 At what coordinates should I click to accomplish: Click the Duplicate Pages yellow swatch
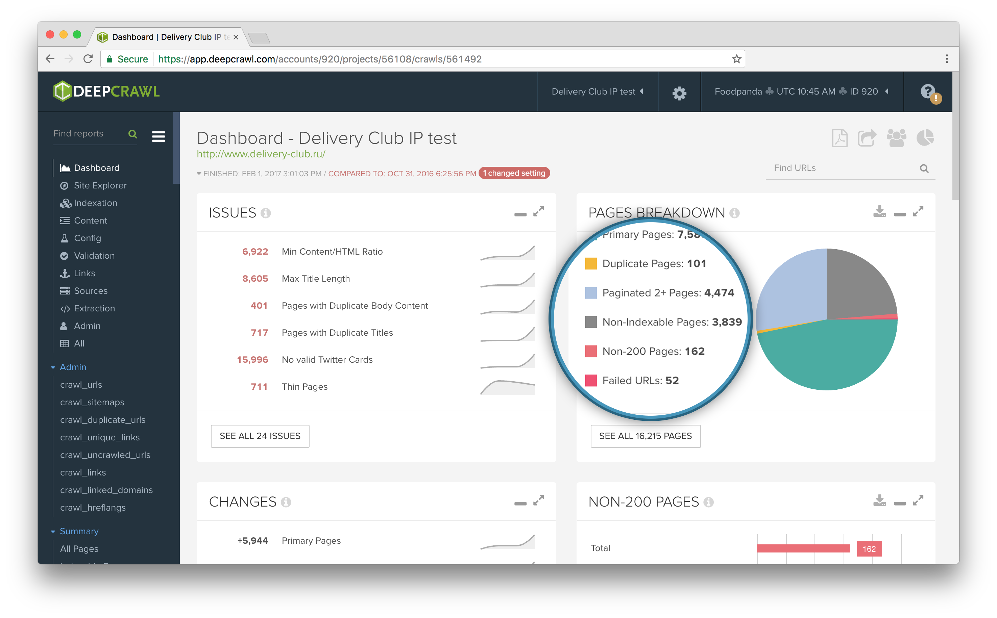pos(590,264)
